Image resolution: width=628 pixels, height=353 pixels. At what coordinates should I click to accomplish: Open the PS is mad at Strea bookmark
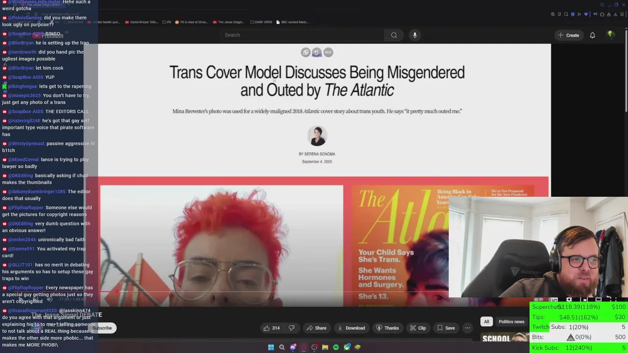(x=191, y=22)
